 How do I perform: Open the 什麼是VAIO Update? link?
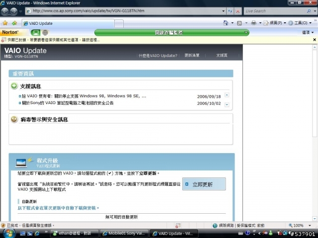point(158,56)
